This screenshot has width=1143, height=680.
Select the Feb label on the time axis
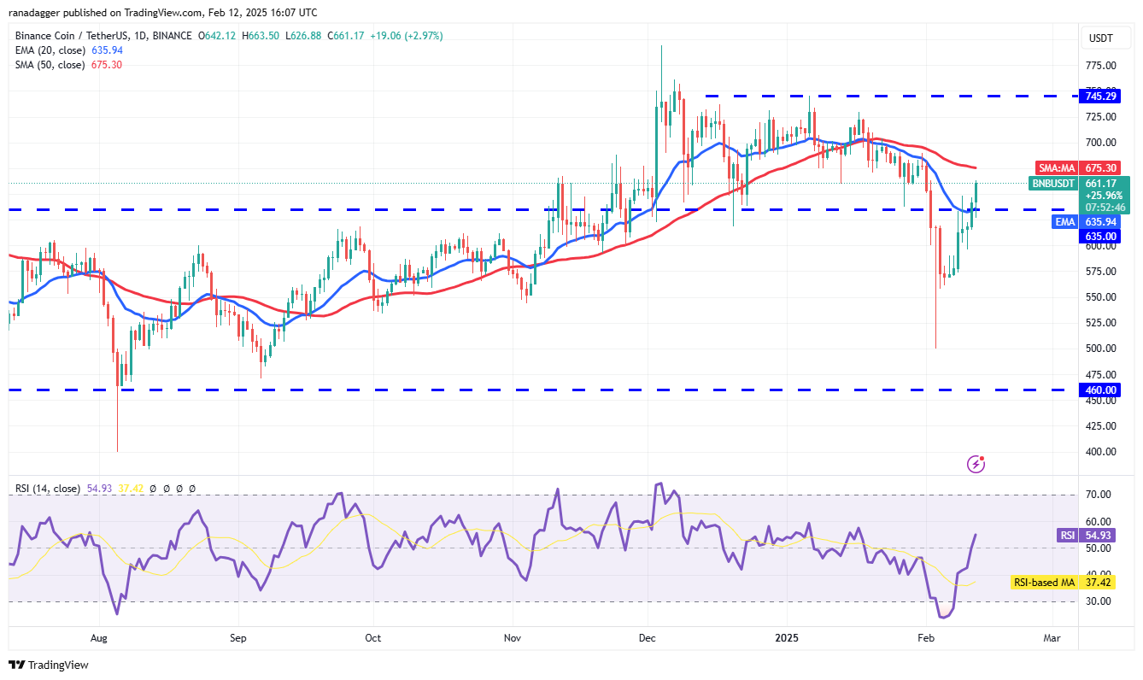pyautogui.click(x=926, y=638)
